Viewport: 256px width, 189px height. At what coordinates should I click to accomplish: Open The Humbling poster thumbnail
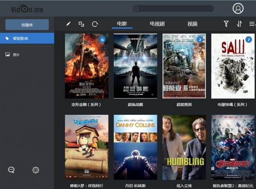click(184, 147)
